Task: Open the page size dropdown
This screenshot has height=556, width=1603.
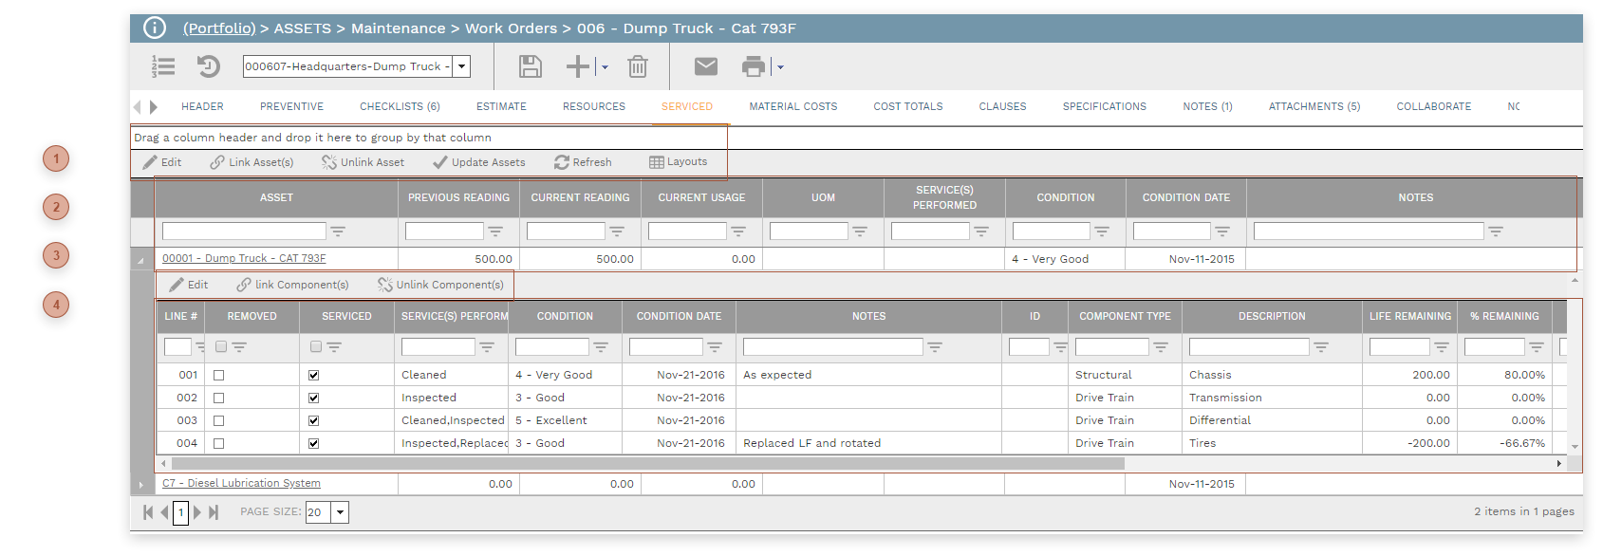Action: (x=340, y=512)
